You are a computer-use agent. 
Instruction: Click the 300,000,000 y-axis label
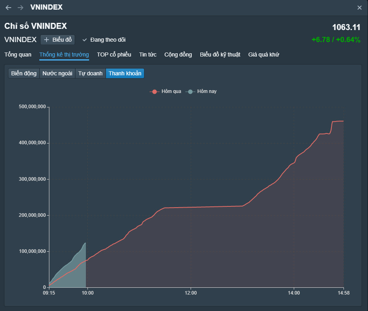[33, 179]
